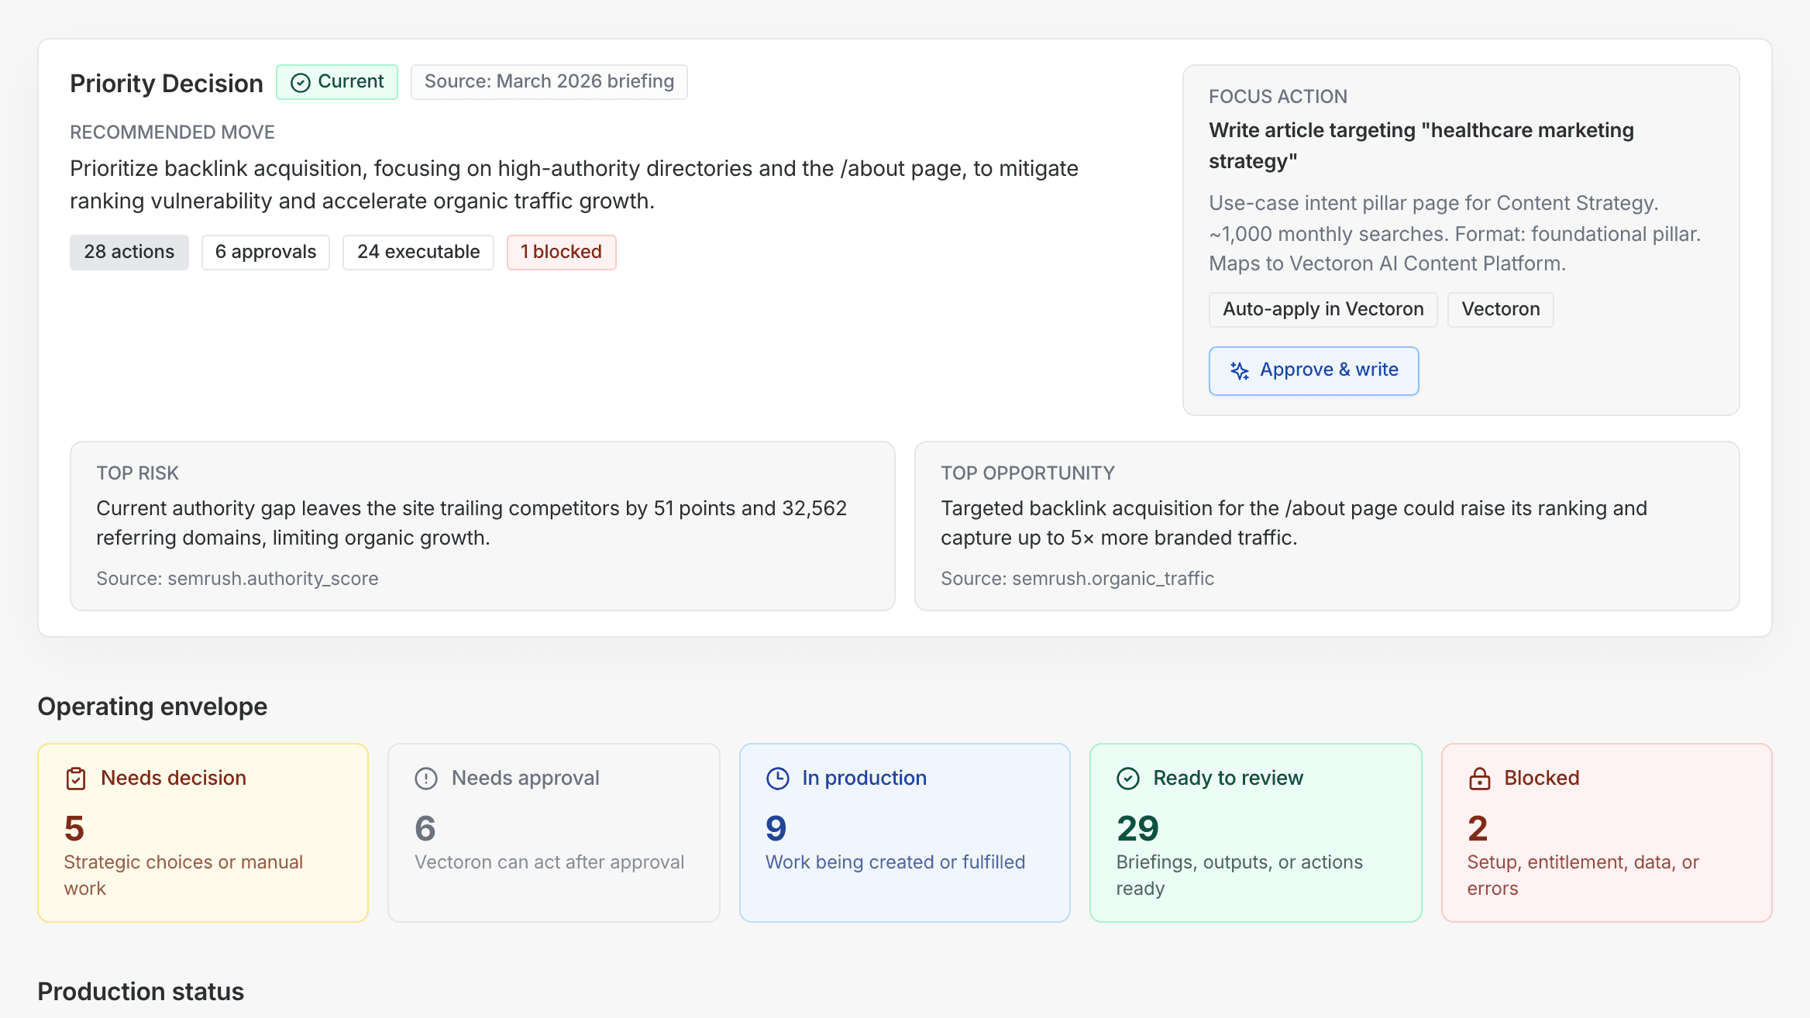Click the clock icon in the In production card

[777, 778]
